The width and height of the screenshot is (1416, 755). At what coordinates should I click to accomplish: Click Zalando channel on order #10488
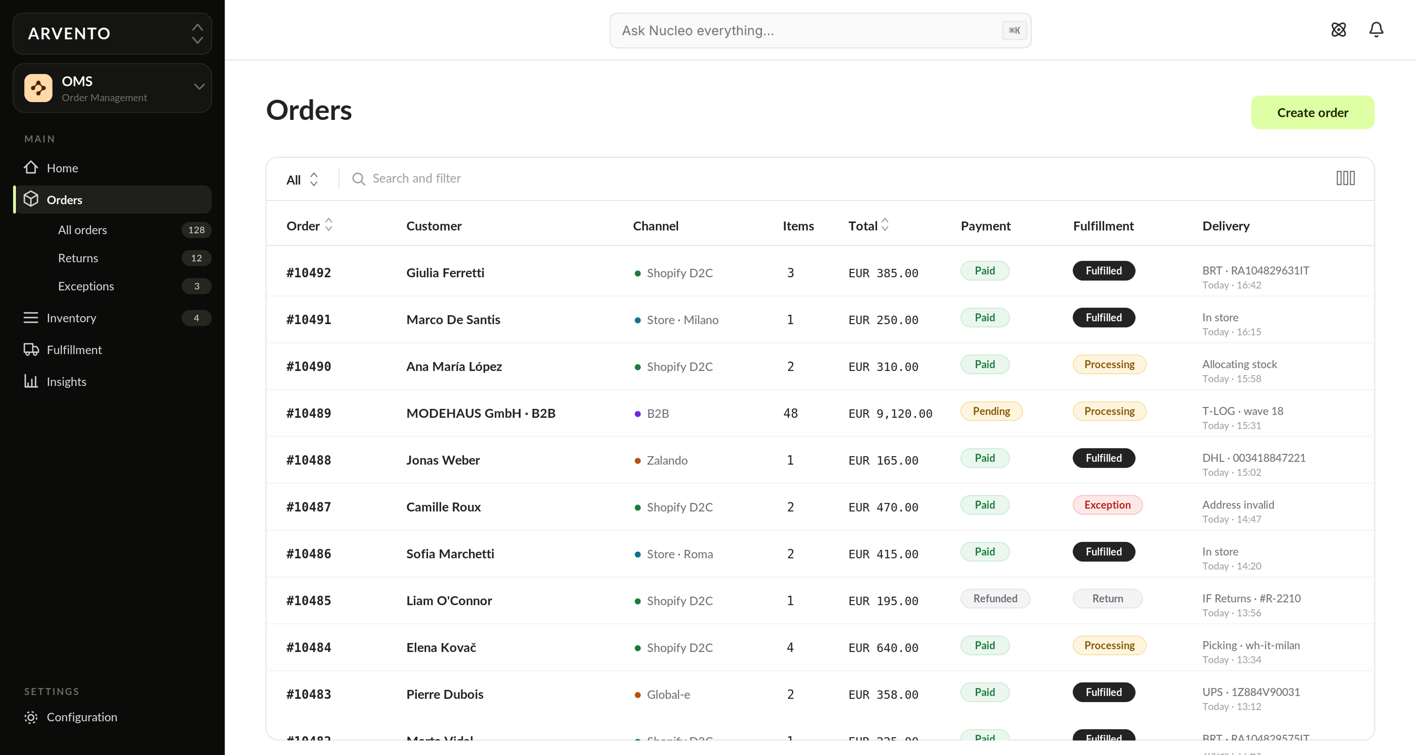pos(660,460)
